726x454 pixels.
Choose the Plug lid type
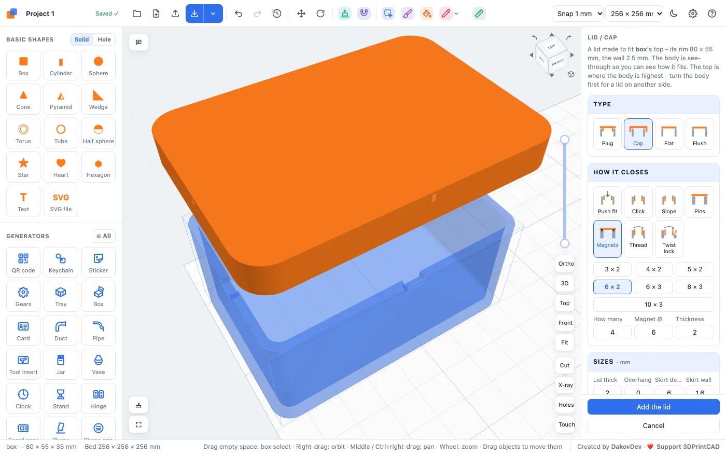click(x=607, y=134)
